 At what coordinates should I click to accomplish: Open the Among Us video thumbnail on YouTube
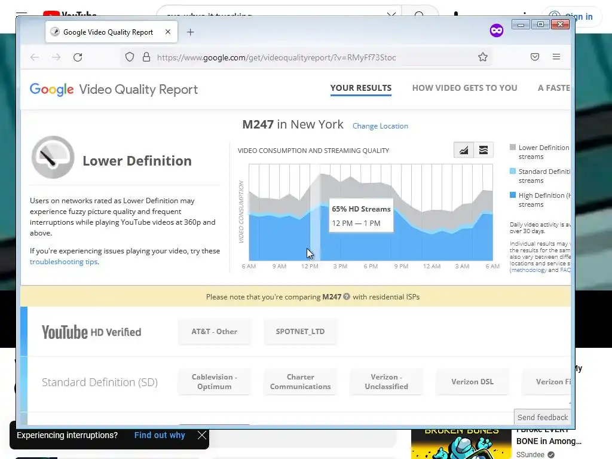pyautogui.click(x=461, y=444)
